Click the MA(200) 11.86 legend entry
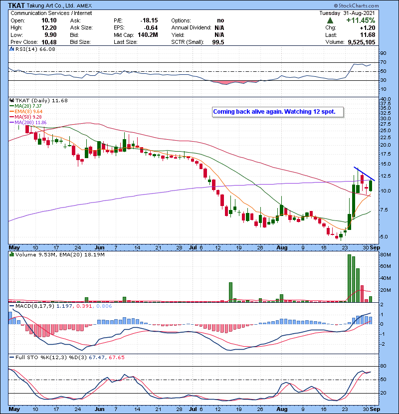 coord(30,123)
